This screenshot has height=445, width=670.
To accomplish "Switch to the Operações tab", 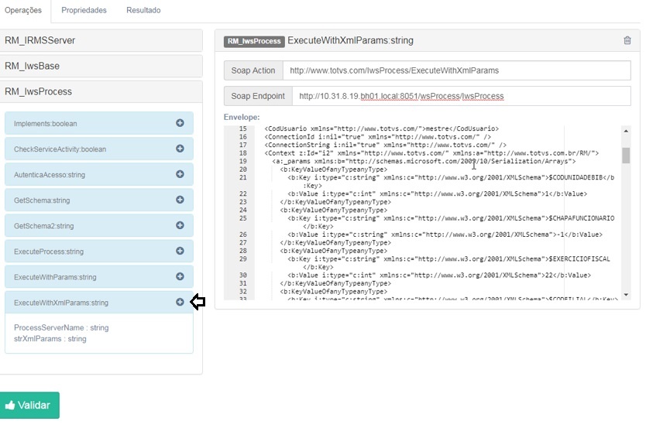I will [23, 10].
